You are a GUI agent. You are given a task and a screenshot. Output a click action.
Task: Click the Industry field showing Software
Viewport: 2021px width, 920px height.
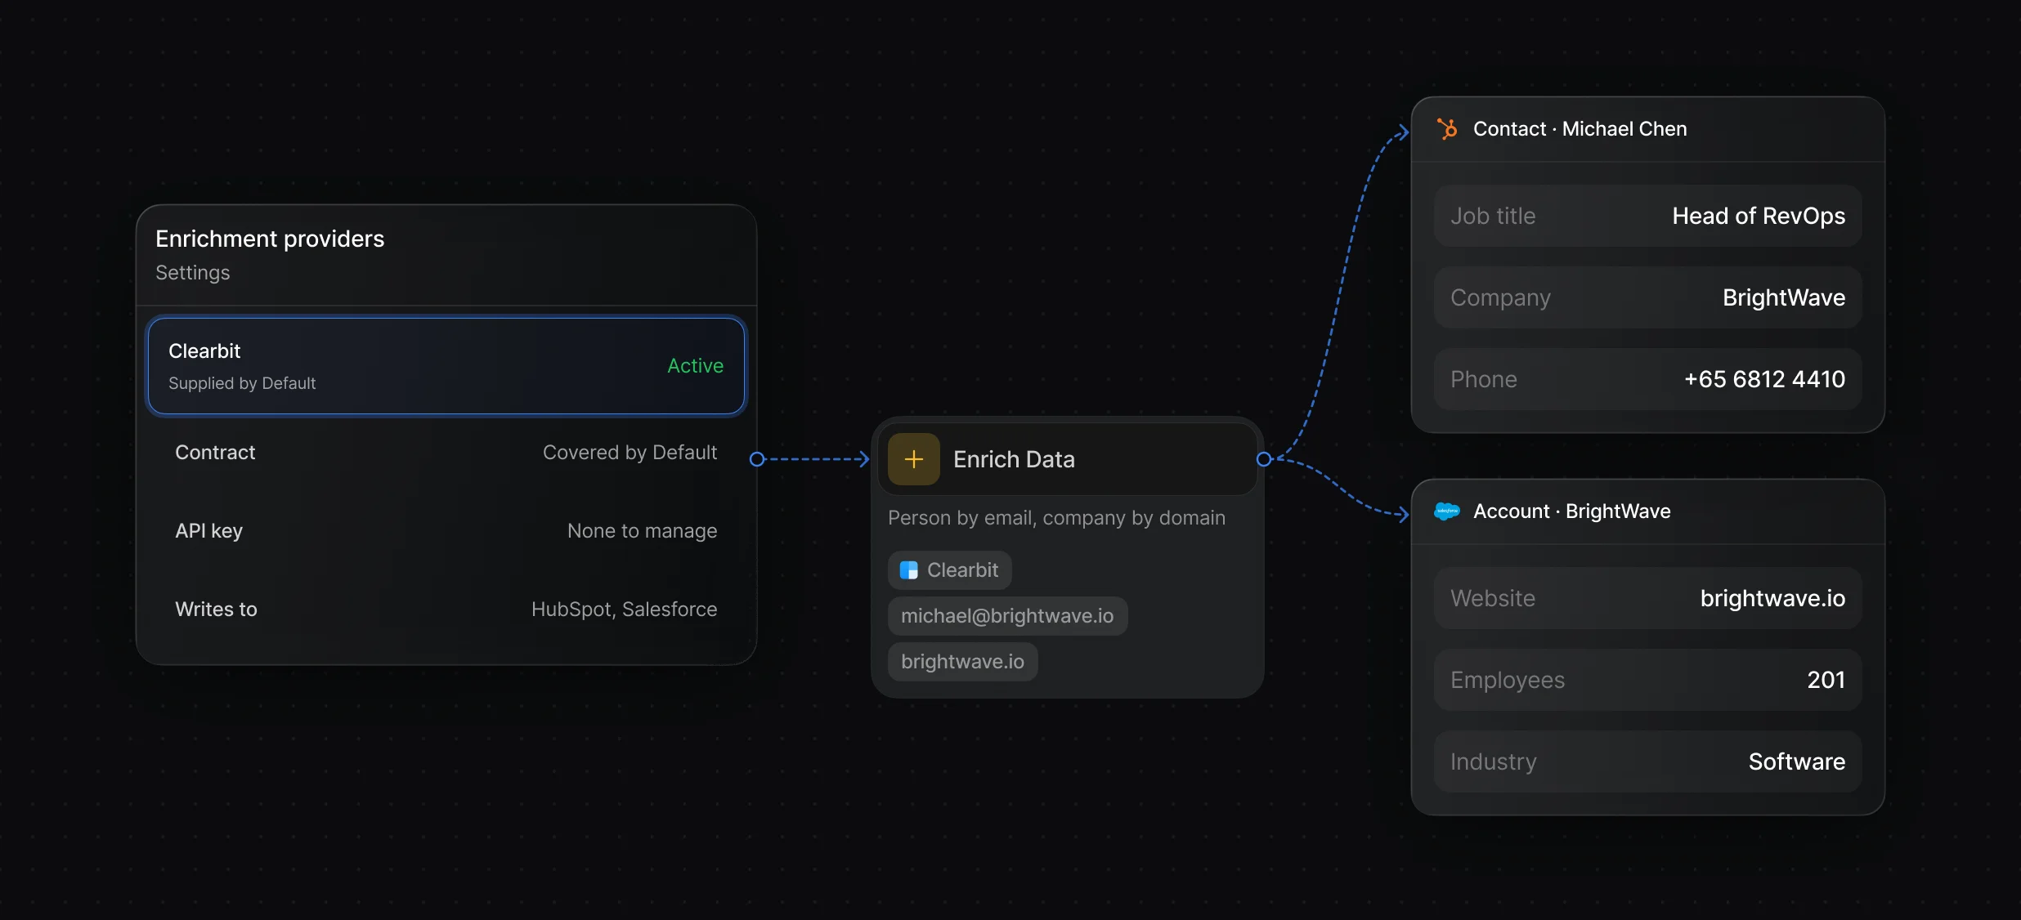pos(1648,761)
